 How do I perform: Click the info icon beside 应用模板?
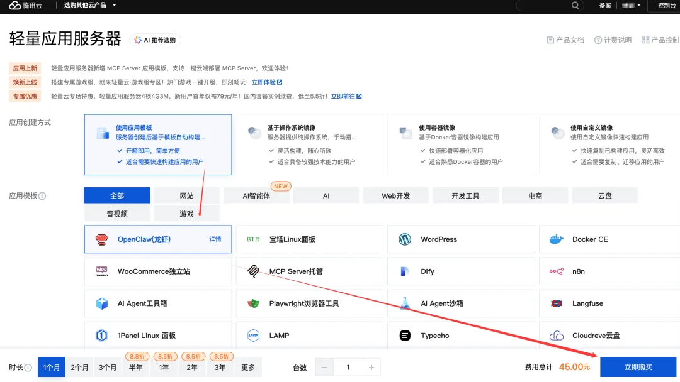click(42, 196)
